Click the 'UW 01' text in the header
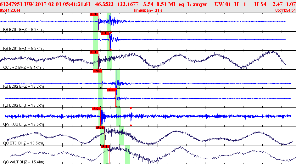 click(223, 4)
